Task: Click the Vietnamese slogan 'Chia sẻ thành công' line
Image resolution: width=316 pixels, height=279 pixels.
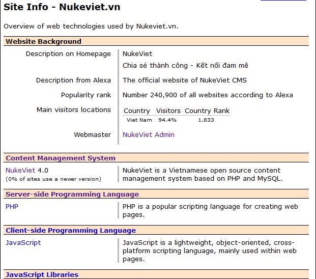Action: pyautogui.click(x=185, y=66)
